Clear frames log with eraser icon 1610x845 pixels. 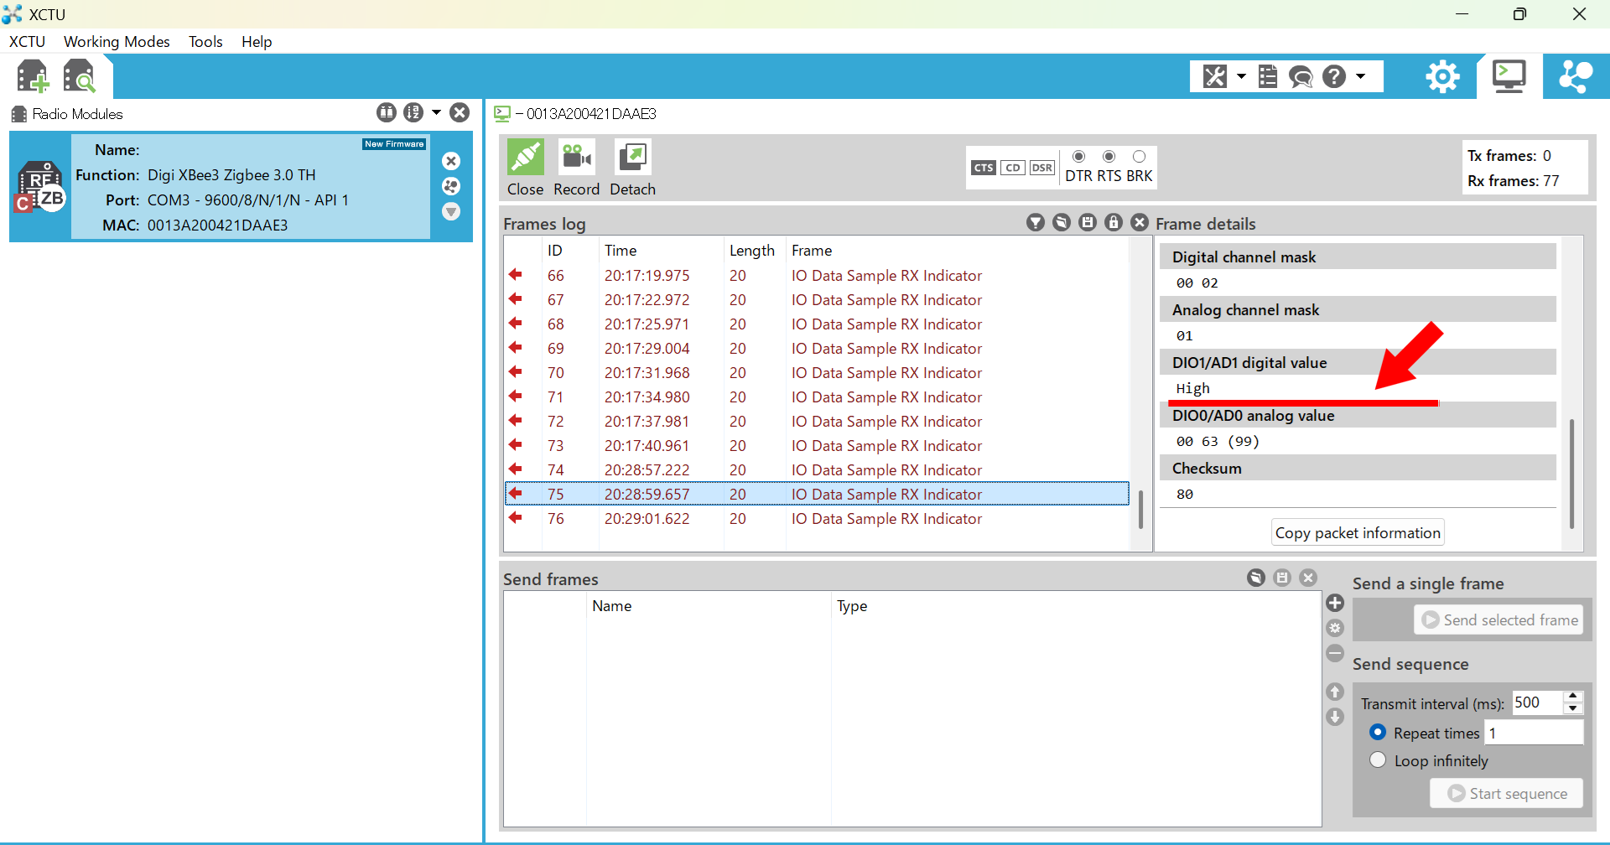point(1062,222)
